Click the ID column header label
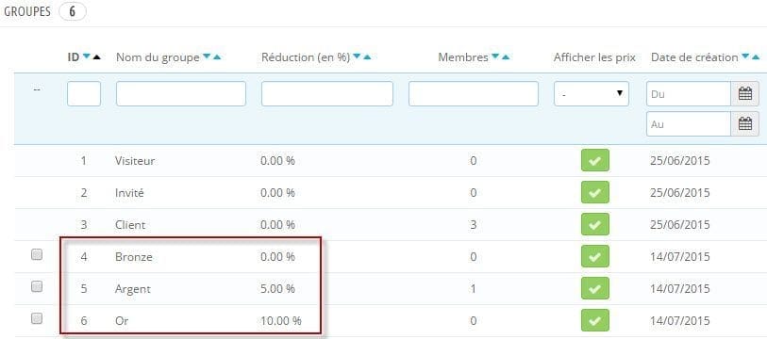This screenshot has height=339, width=767. (x=74, y=57)
